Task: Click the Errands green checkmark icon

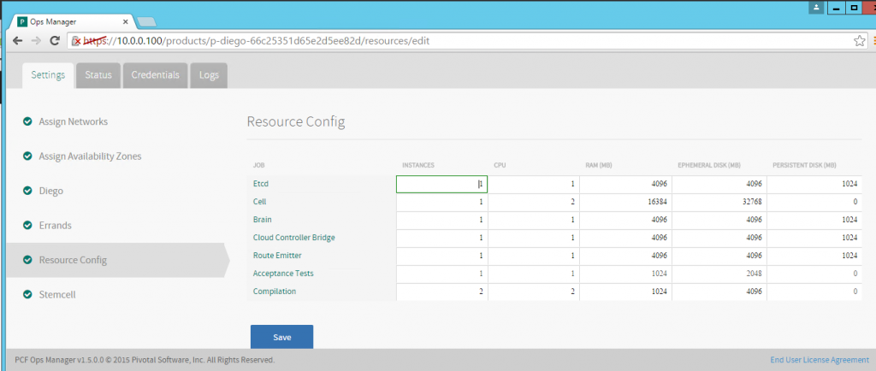Action: click(x=27, y=226)
